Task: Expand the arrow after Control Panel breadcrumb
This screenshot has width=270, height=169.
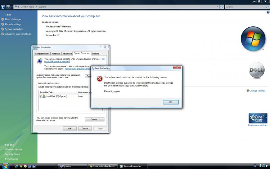Action: tap(36, 7)
